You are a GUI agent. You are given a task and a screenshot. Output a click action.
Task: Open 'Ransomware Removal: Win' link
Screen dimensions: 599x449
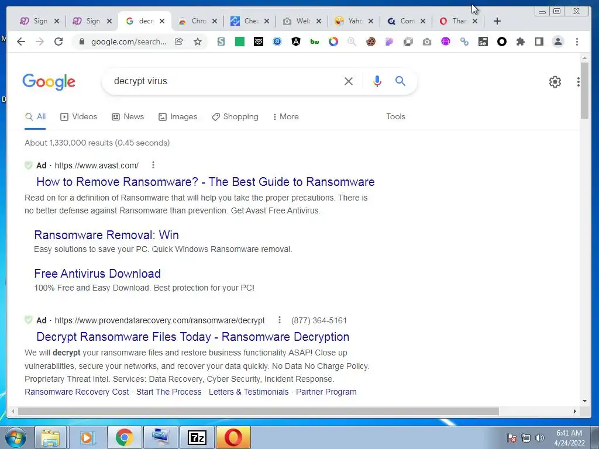tap(106, 235)
